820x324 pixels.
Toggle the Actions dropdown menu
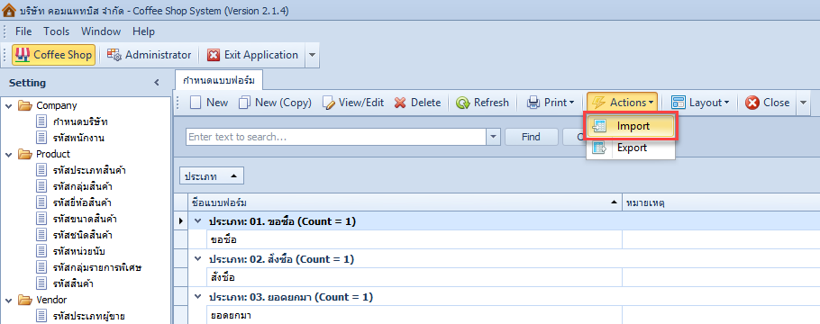tap(622, 103)
